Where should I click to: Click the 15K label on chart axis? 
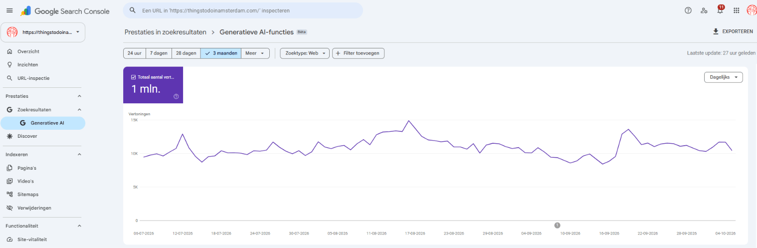[134, 120]
